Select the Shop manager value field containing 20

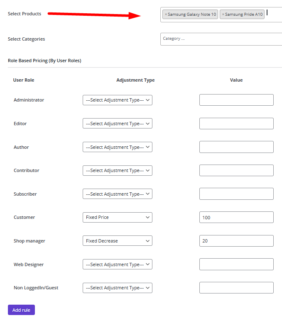click(x=236, y=241)
